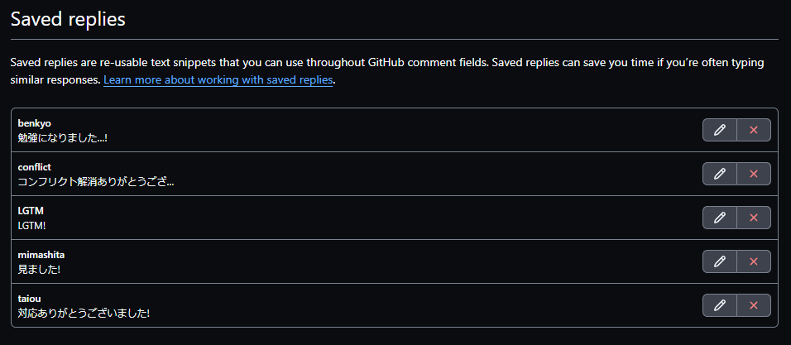Delete the benkyo saved reply
This screenshot has width=791, height=345.
(754, 130)
